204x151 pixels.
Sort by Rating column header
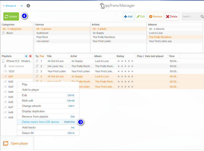pyautogui.click(x=125, y=56)
